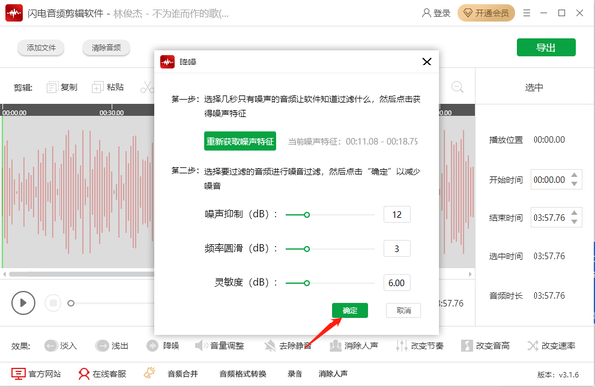
Task: Click the 选中 panel header
Action: point(534,87)
